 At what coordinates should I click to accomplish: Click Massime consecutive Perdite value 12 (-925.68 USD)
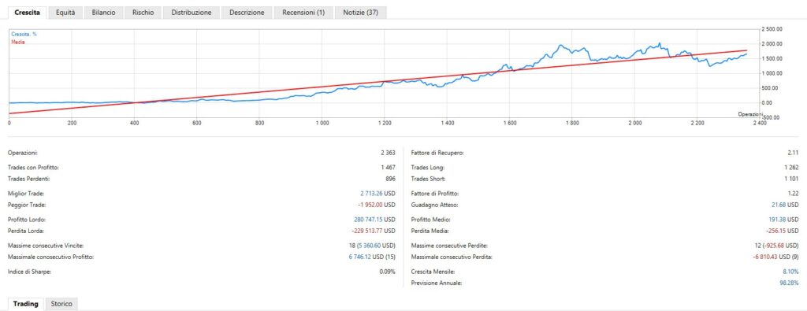775,246
